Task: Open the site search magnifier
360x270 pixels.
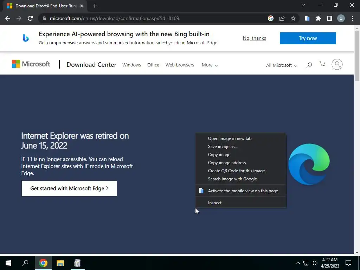Action: click(309, 65)
